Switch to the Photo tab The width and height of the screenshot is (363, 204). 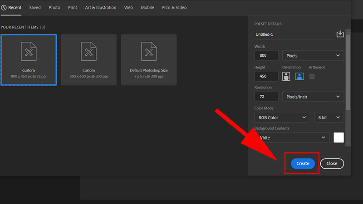[x=54, y=8]
